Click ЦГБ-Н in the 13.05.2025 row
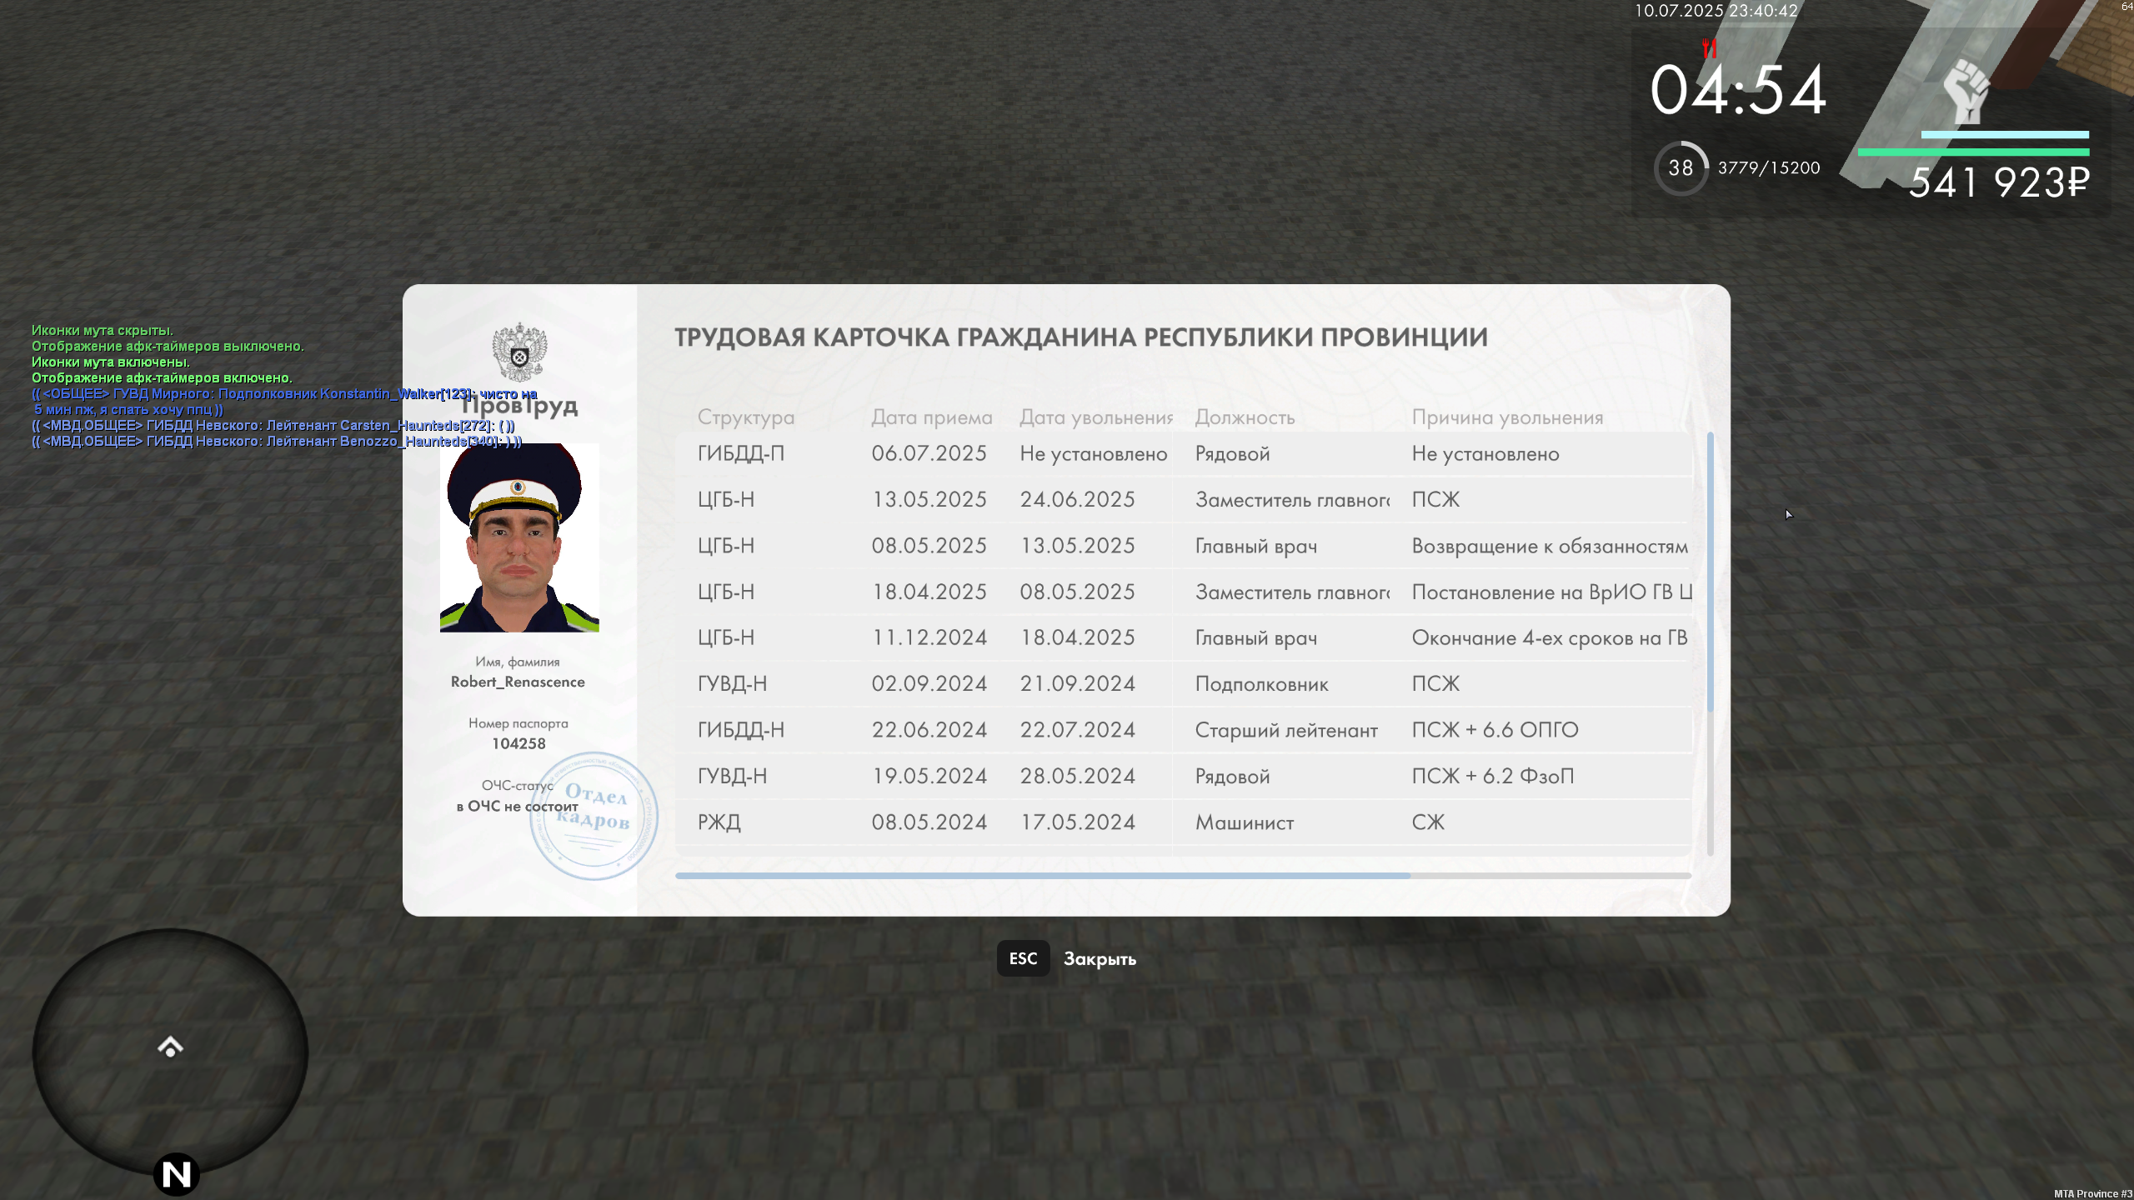Screen dimensions: 2134x1200 (x=726, y=500)
